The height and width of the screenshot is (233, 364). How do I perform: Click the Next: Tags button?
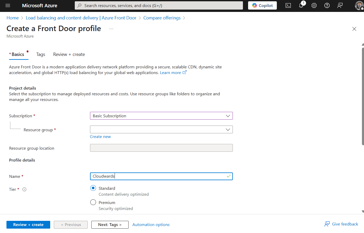110,225
